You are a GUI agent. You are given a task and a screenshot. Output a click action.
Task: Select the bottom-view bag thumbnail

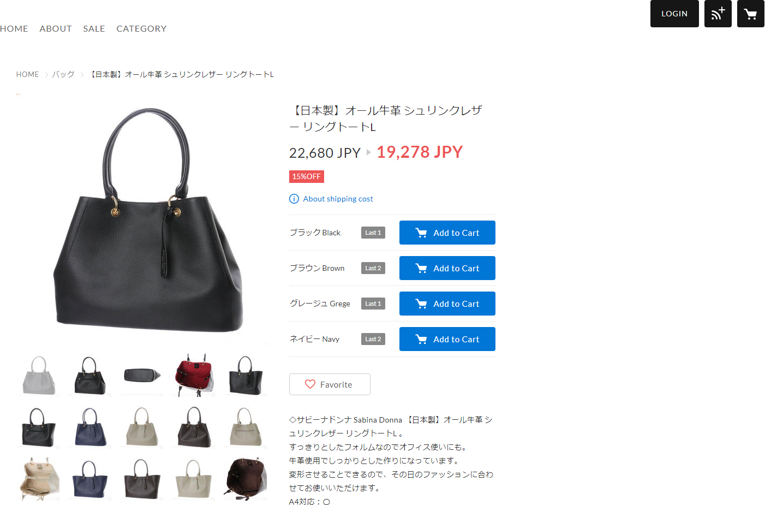pos(142,375)
